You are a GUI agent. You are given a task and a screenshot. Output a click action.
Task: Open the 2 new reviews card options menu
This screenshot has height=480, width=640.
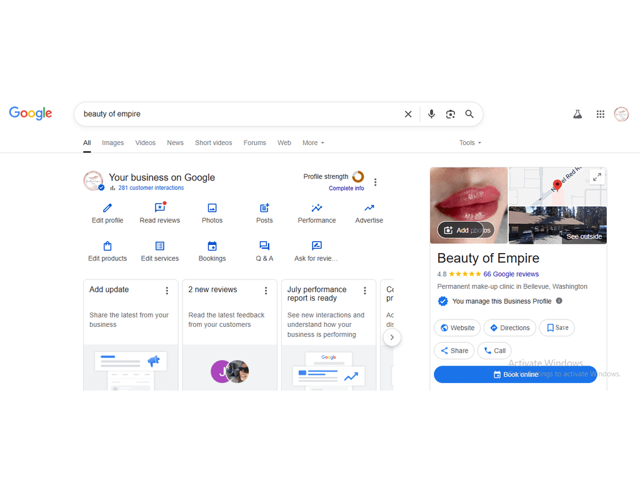266,291
